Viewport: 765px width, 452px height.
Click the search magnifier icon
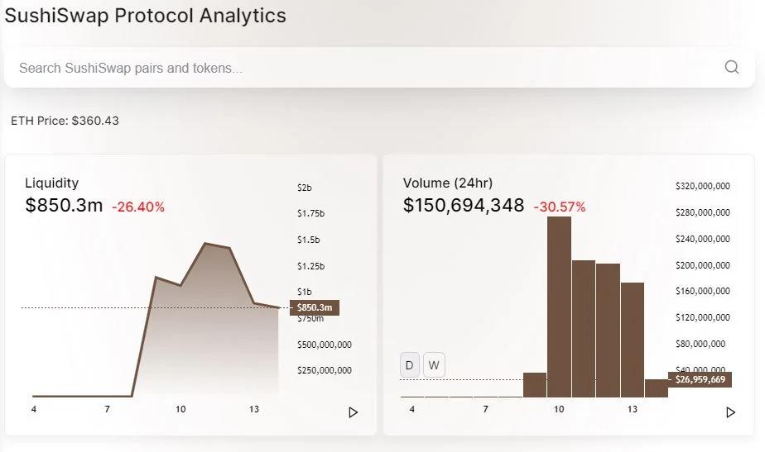(x=731, y=68)
